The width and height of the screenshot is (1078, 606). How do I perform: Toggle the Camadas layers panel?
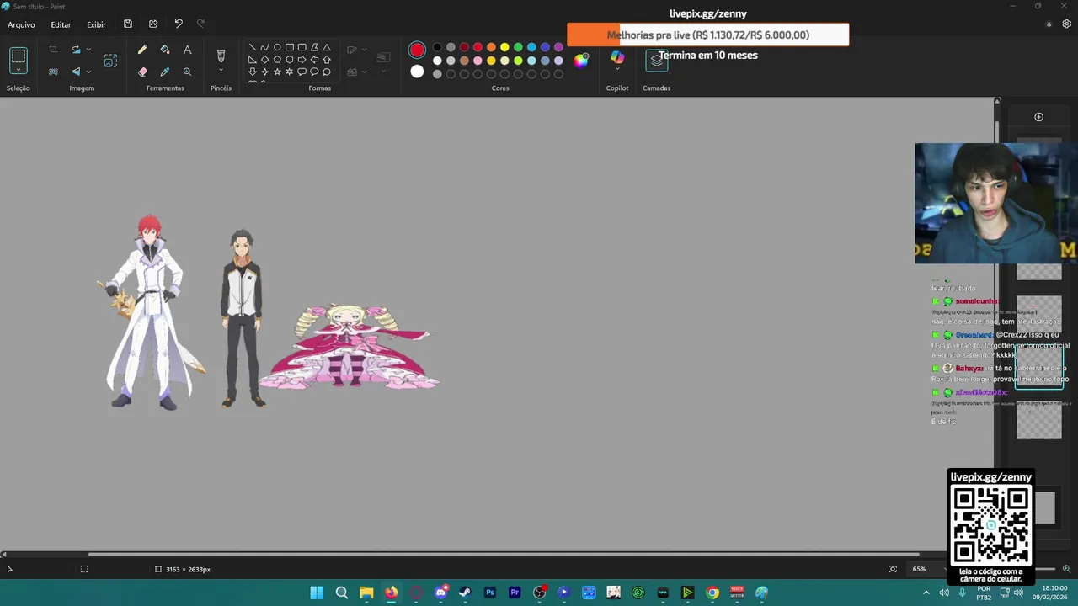(x=657, y=61)
